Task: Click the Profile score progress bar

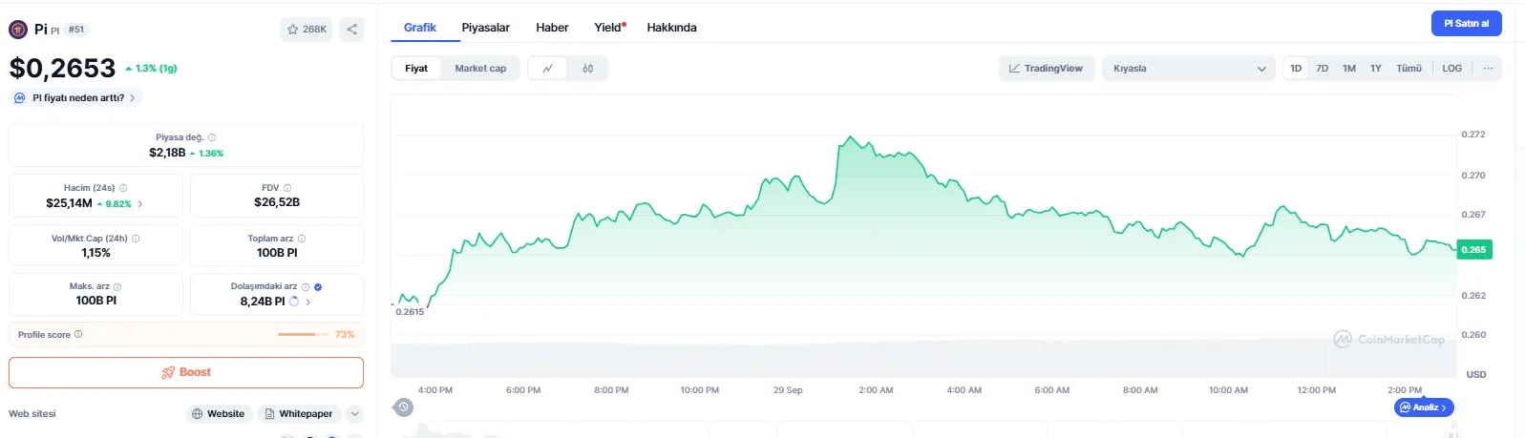Action: point(303,334)
